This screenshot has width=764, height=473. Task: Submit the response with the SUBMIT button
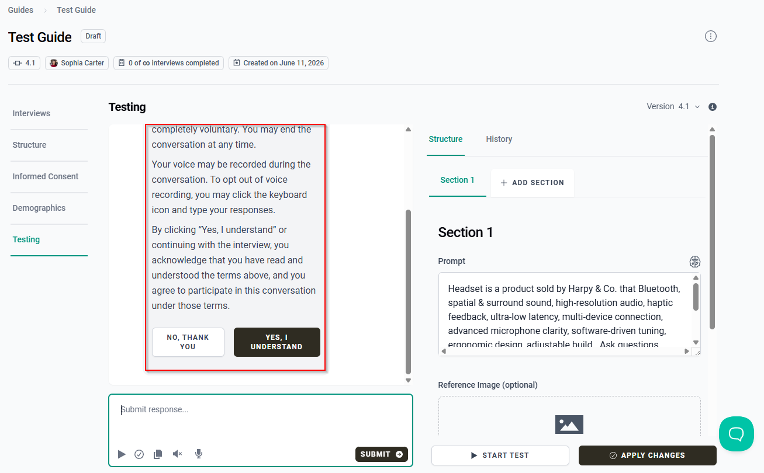point(382,454)
